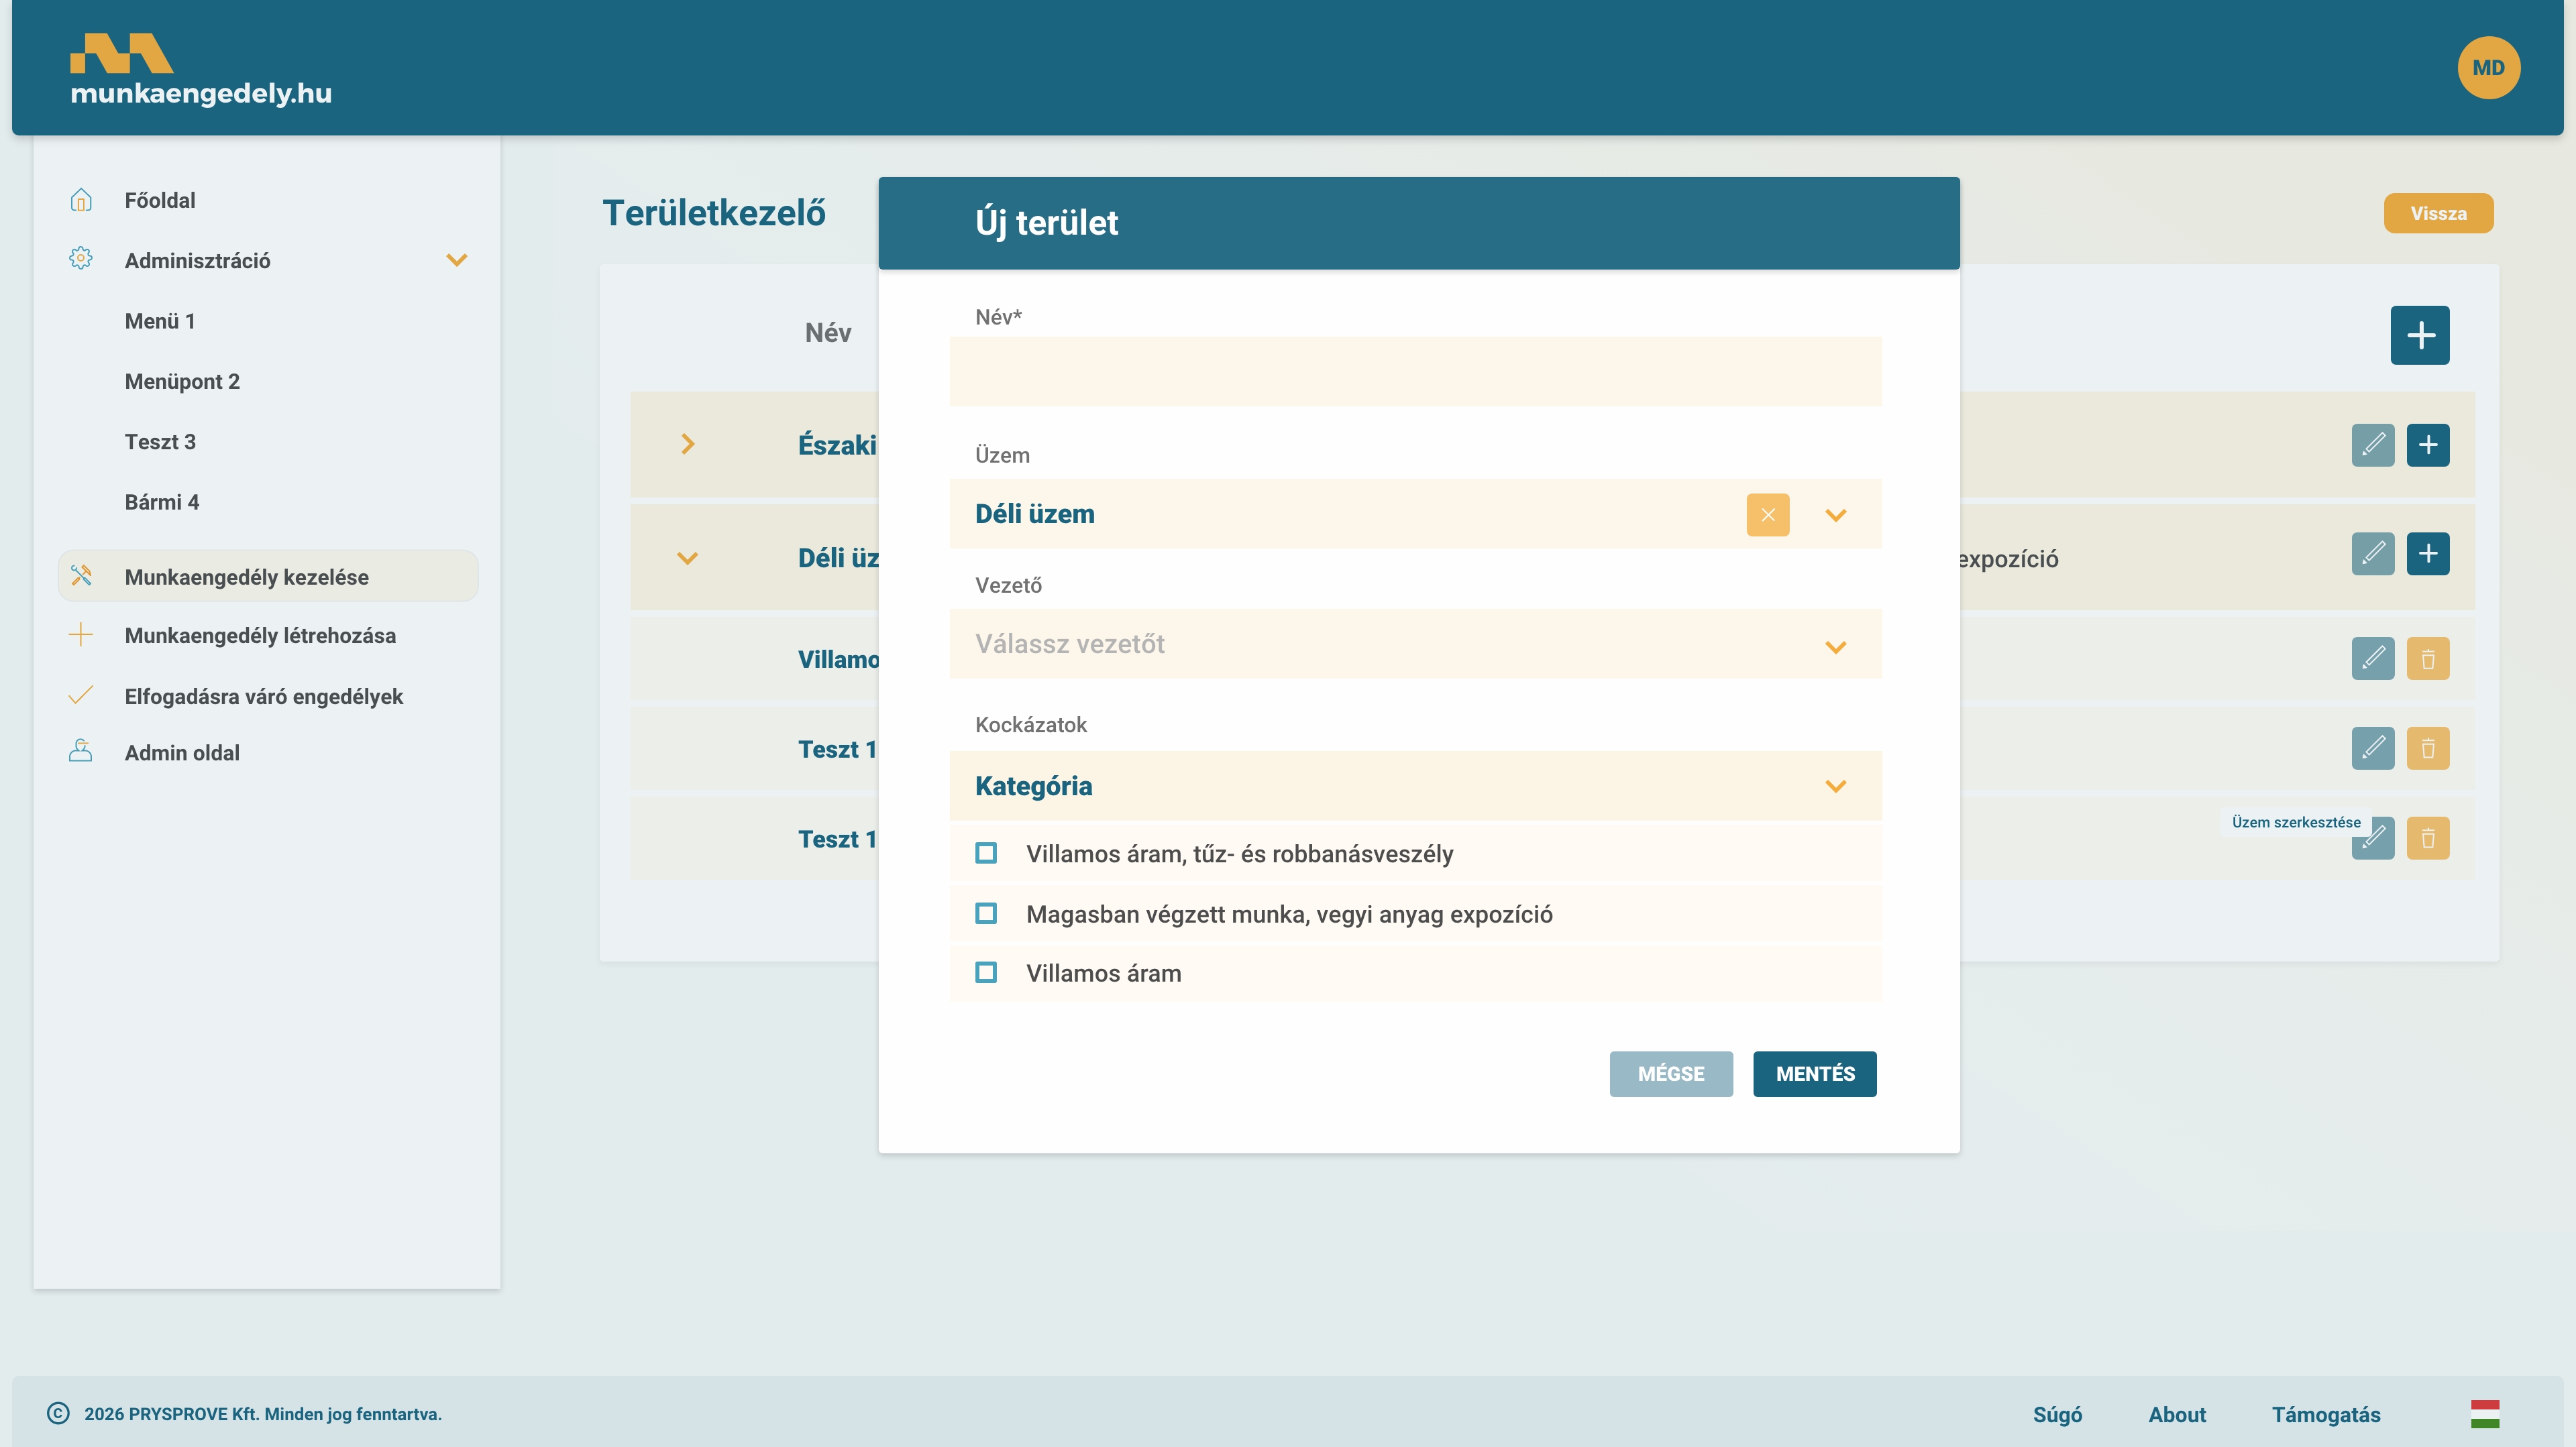
Task: Click the add-new plus icon above list
Action: click(2419, 335)
